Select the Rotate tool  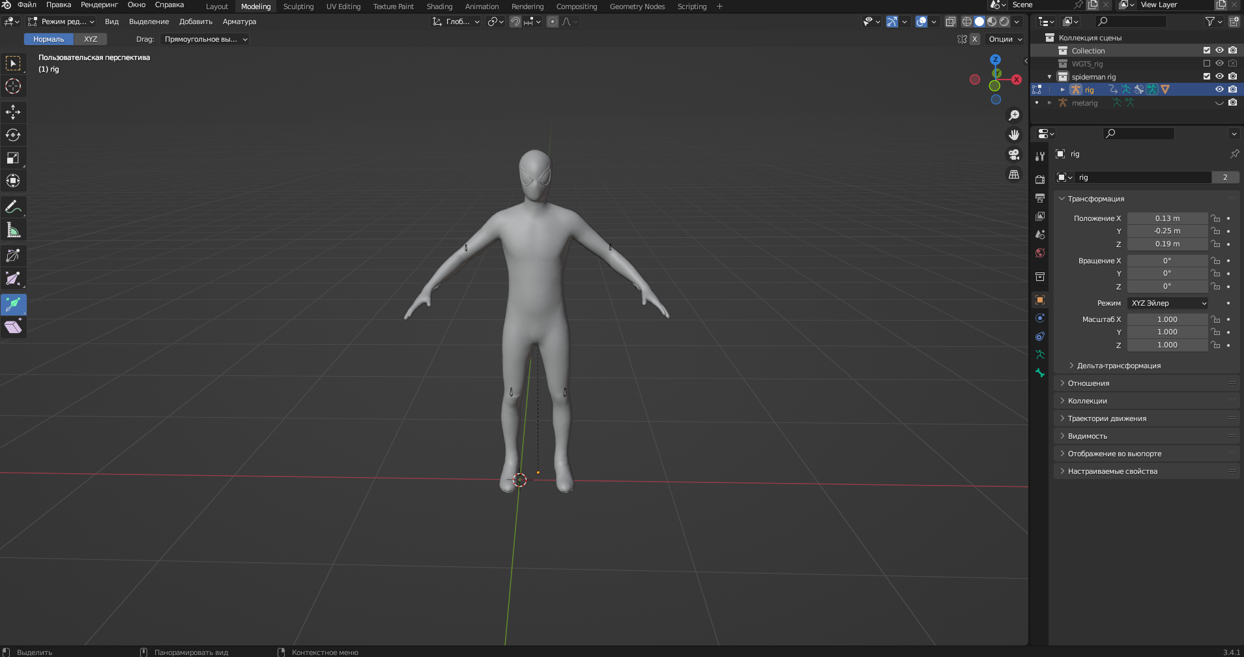(13, 135)
